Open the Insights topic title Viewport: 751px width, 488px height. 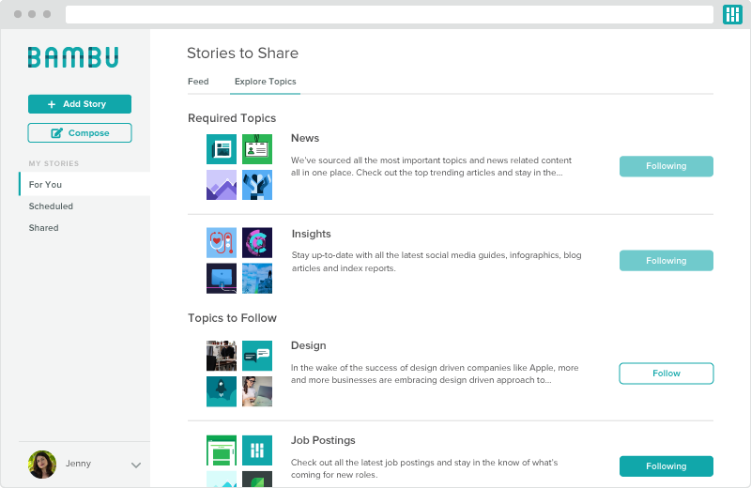312,234
